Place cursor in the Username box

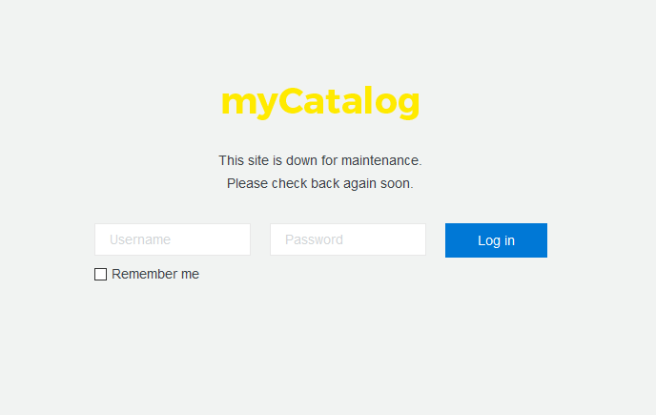click(x=172, y=239)
